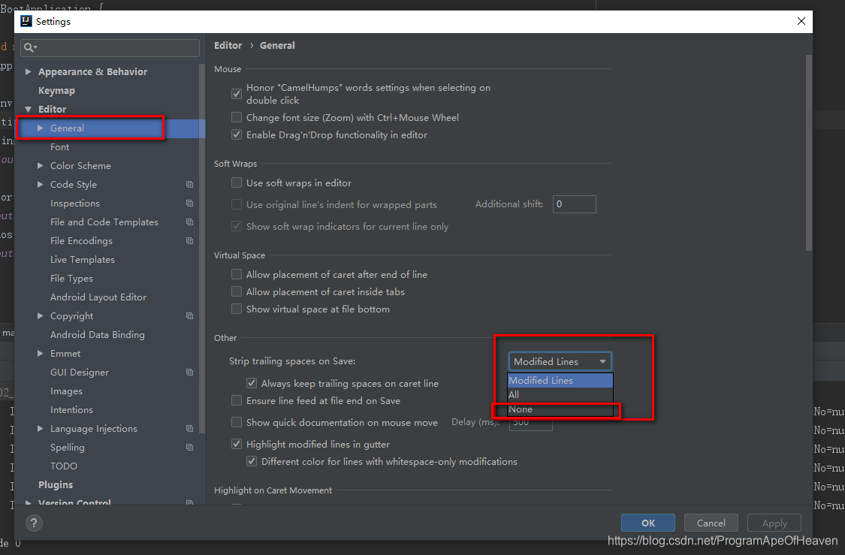
Task: Open Images settings page
Action: 66,391
